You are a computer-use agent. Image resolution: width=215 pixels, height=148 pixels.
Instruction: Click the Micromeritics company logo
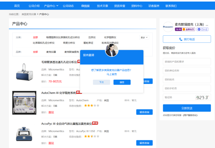tap(168, 27)
